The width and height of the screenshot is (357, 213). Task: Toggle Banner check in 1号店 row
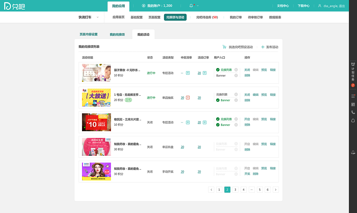pos(218,100)
